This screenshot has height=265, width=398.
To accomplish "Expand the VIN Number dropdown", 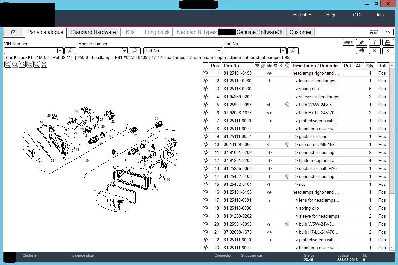I will point(60,51).
